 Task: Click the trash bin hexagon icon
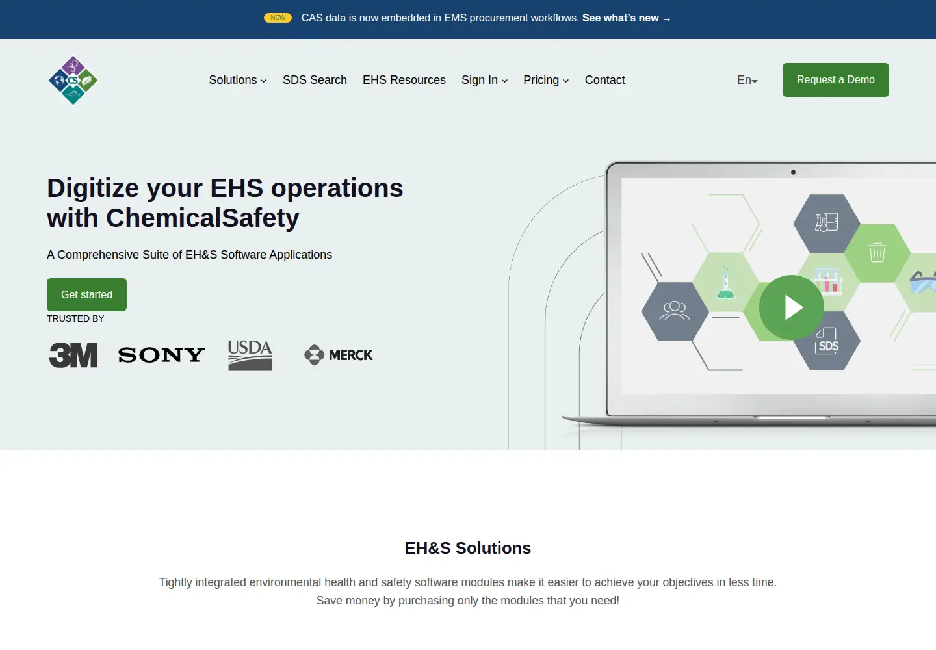(x=877, y=253)
